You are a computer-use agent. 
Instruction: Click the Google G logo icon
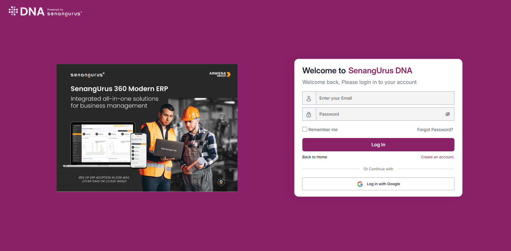(360, 184)
